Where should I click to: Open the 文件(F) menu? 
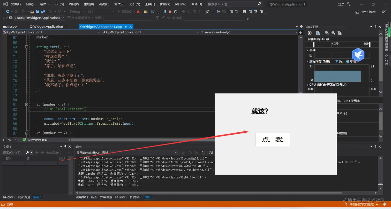(16, 4)
